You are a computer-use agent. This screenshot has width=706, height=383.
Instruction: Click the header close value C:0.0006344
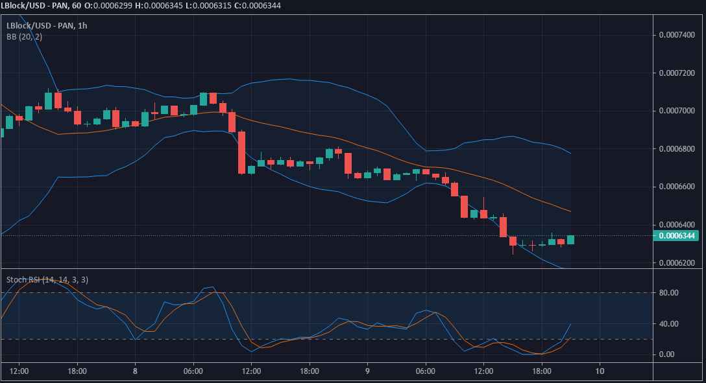256,5
